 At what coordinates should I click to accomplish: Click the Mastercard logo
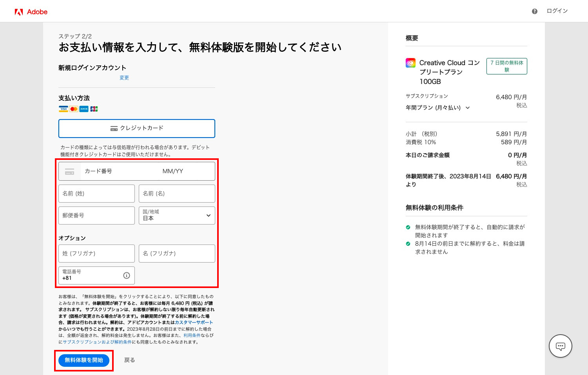coord(74,109)
